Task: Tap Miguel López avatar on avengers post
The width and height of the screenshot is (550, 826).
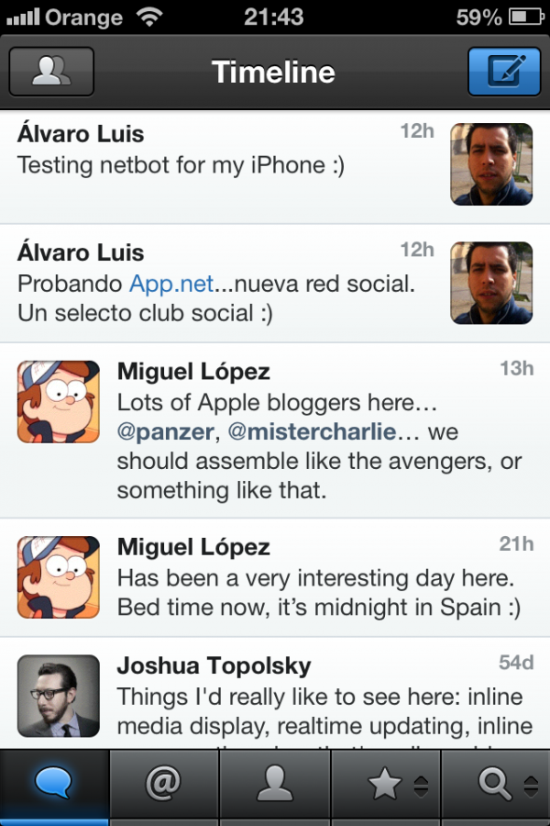Action: click(59, 402)
